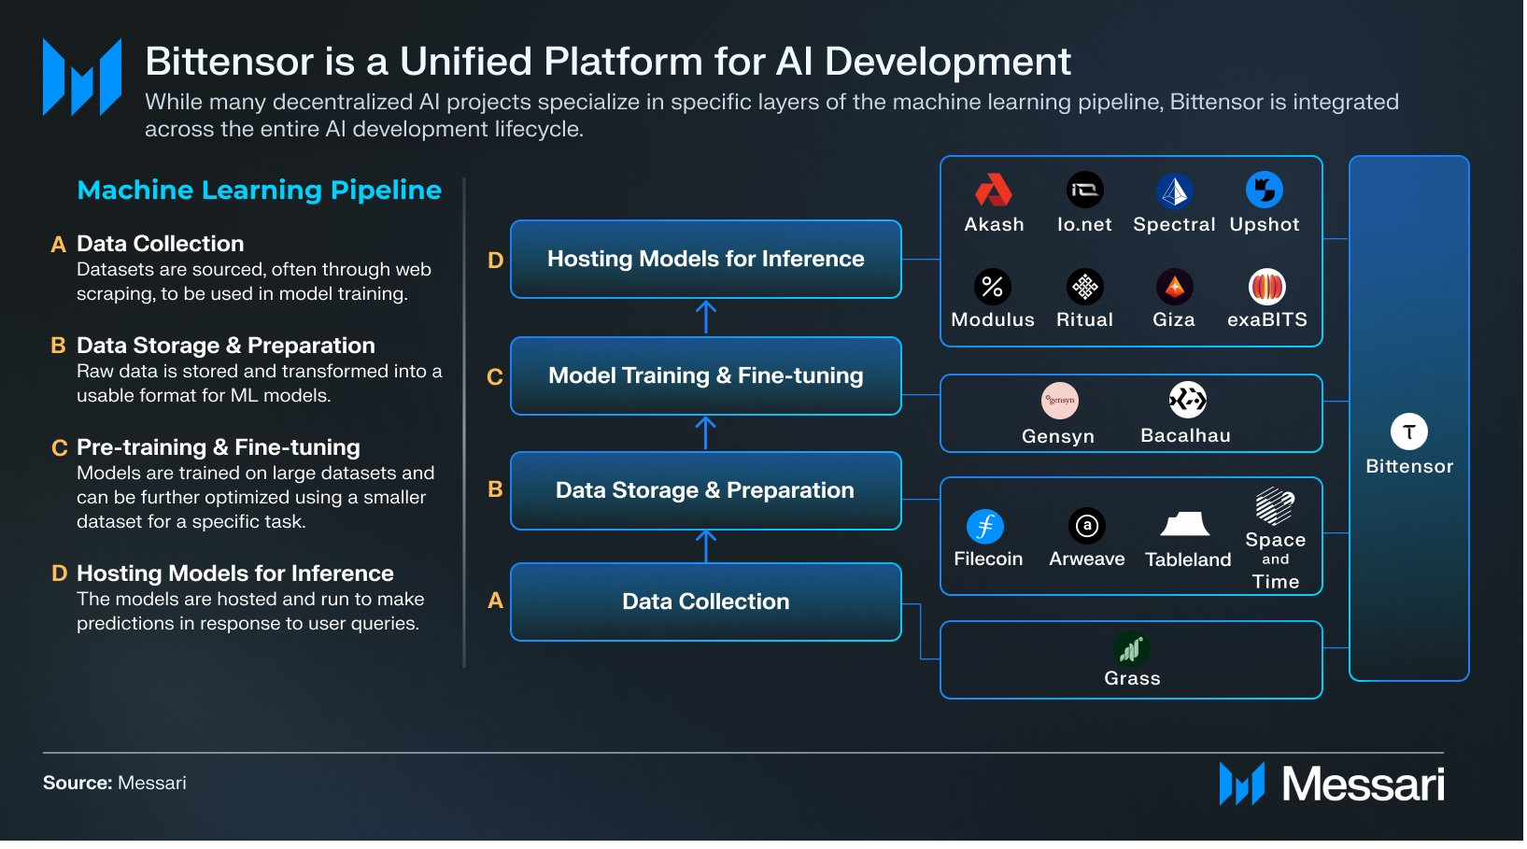Select the Model Training & Fine-tuning box

707,376
